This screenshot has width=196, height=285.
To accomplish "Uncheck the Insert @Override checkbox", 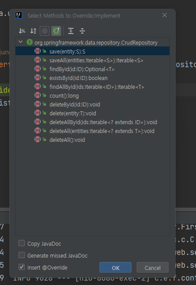I will (x=22, y=267).
